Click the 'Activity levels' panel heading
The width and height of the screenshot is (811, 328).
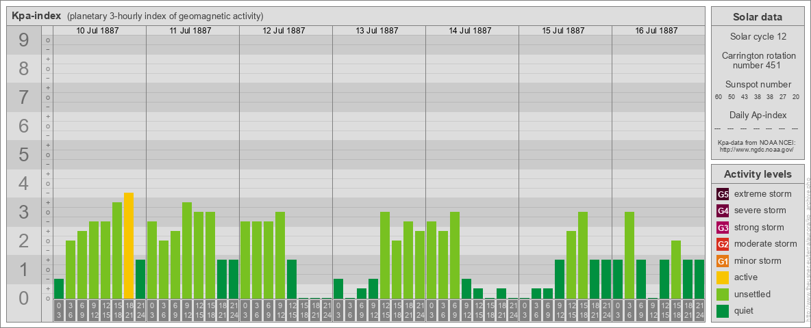coord(758,174)
